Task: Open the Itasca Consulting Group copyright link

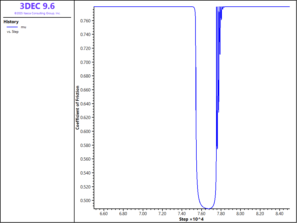Action: pos(37,13)
